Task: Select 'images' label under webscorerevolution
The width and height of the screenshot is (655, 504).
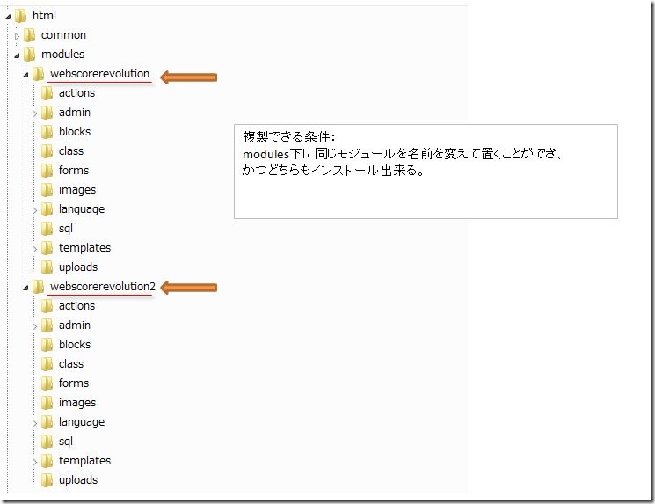Action: 77,190
